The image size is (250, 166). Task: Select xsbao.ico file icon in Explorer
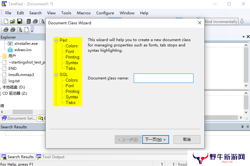click(10, 50)
